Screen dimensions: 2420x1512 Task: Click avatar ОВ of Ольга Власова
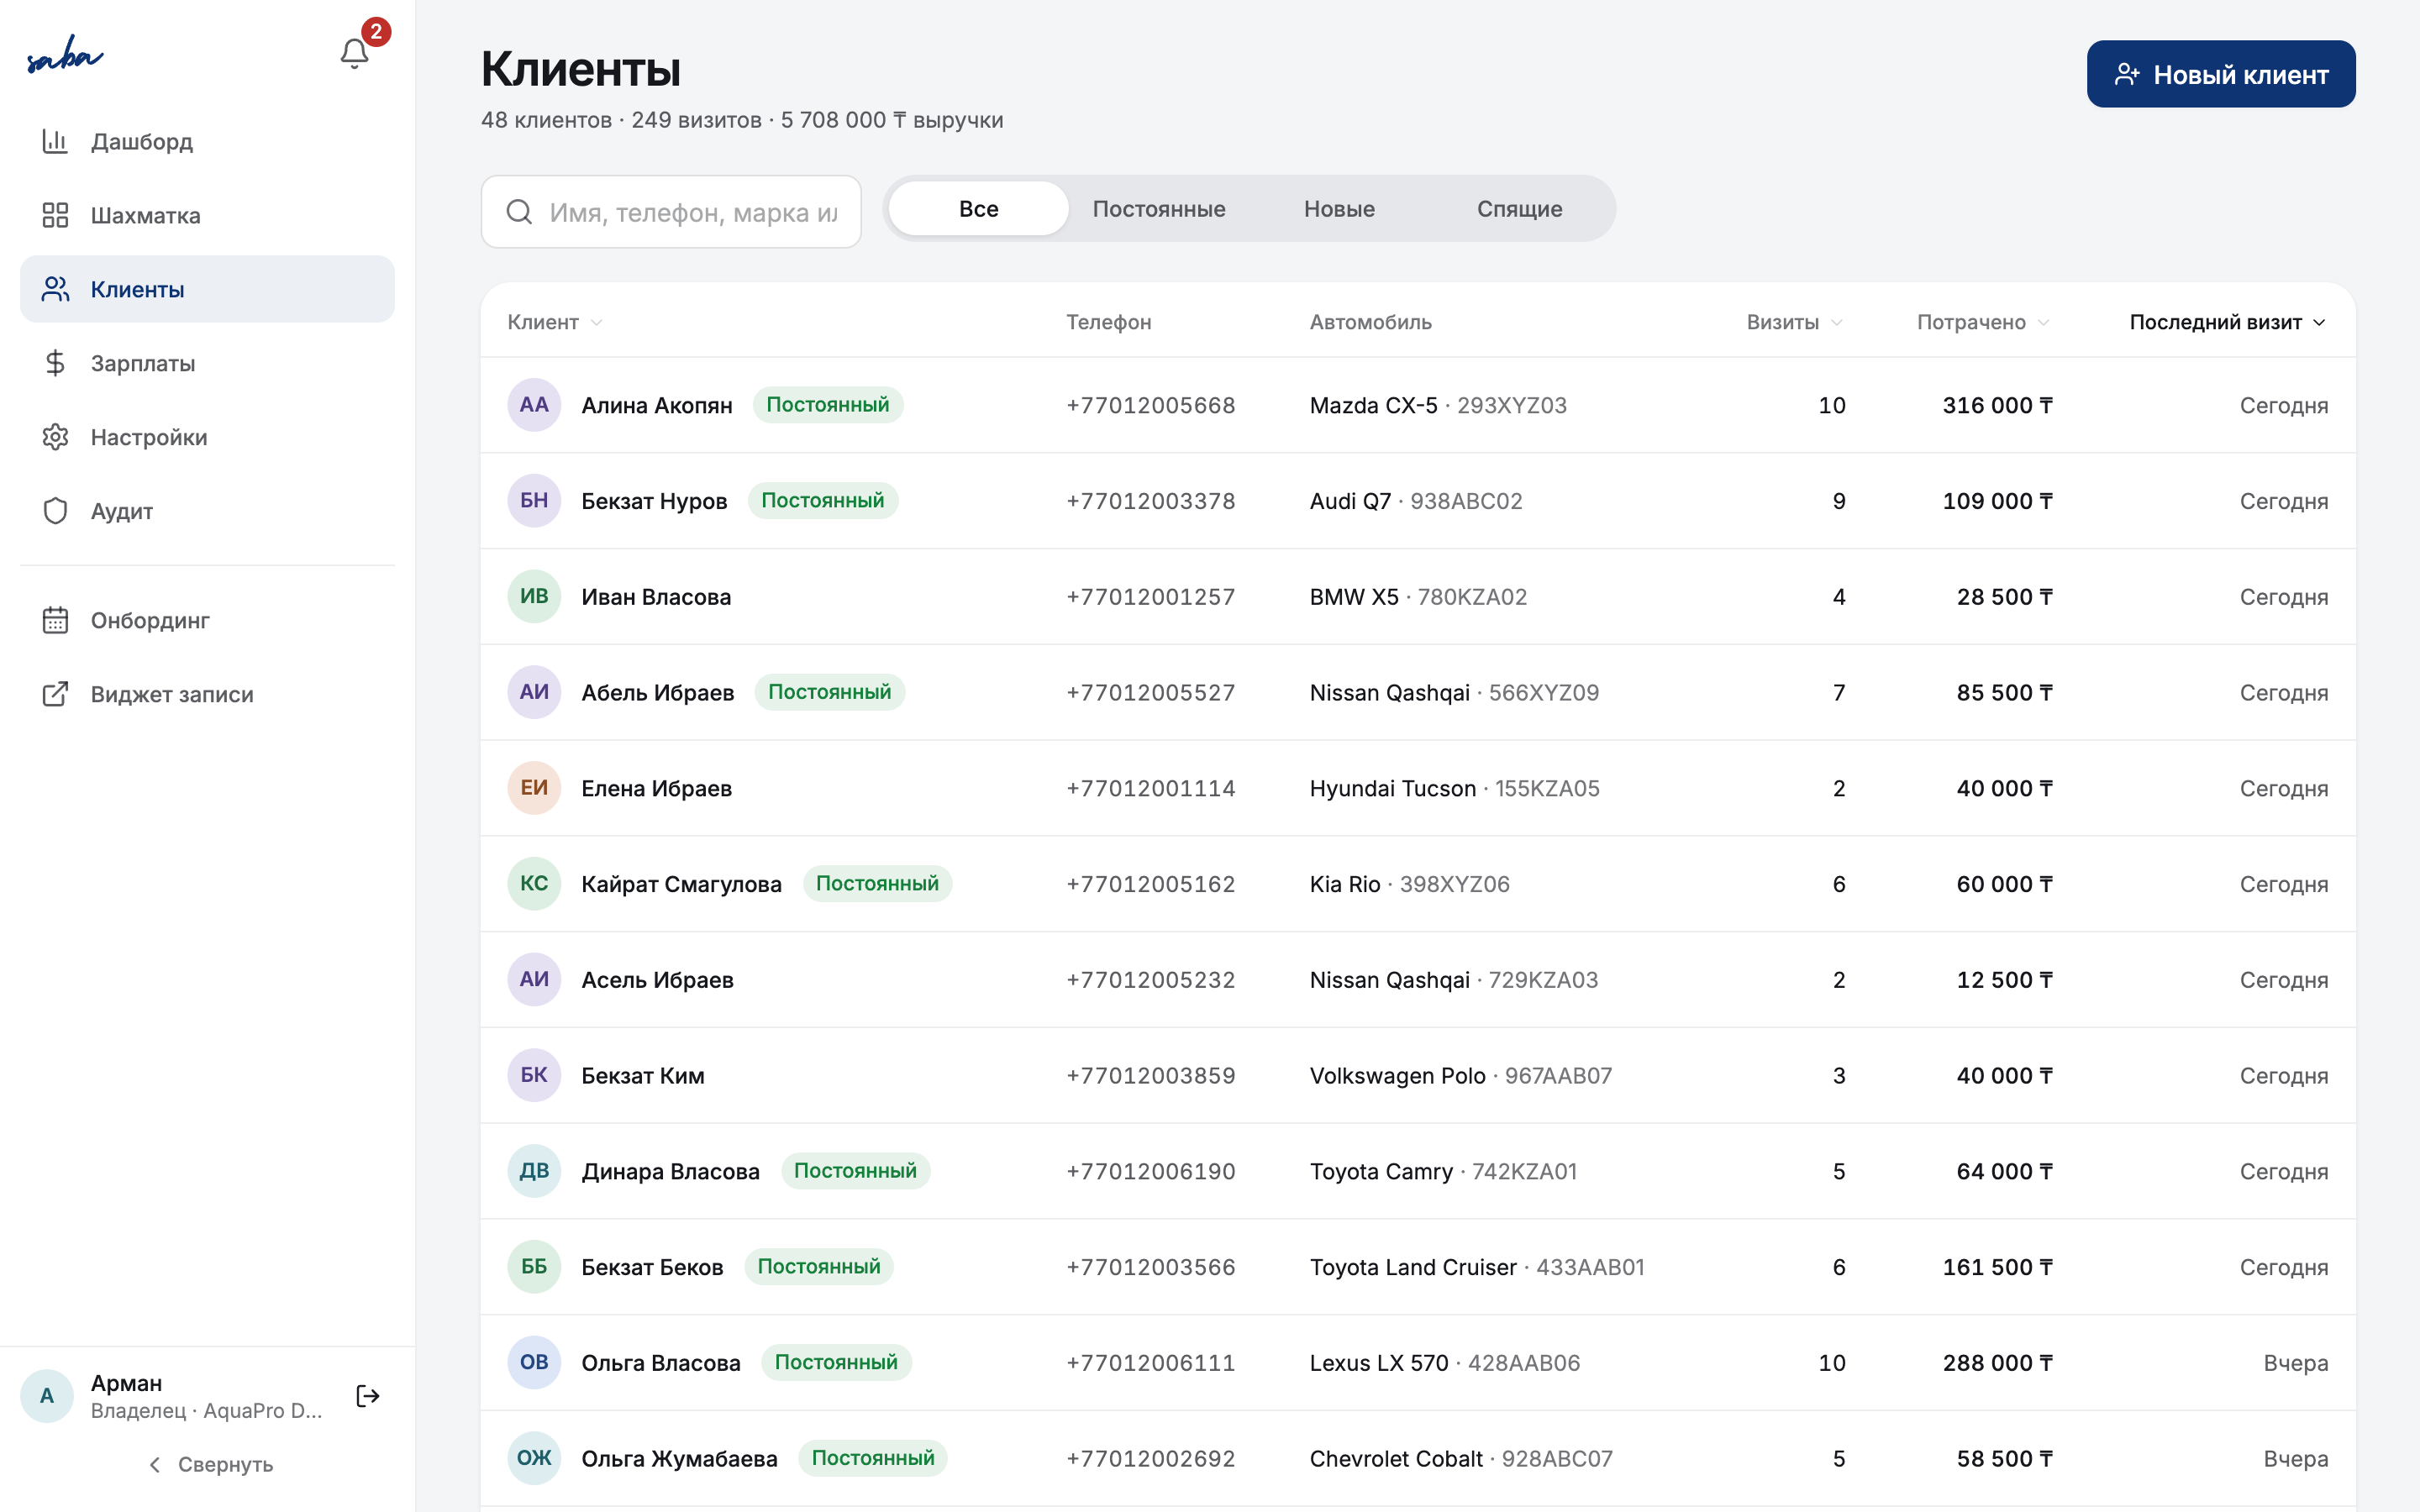[x=534, y=1363]
